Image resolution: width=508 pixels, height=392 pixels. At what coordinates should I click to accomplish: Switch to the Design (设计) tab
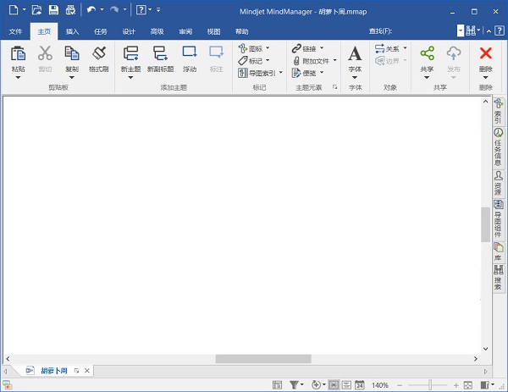[x=129, y=31]
